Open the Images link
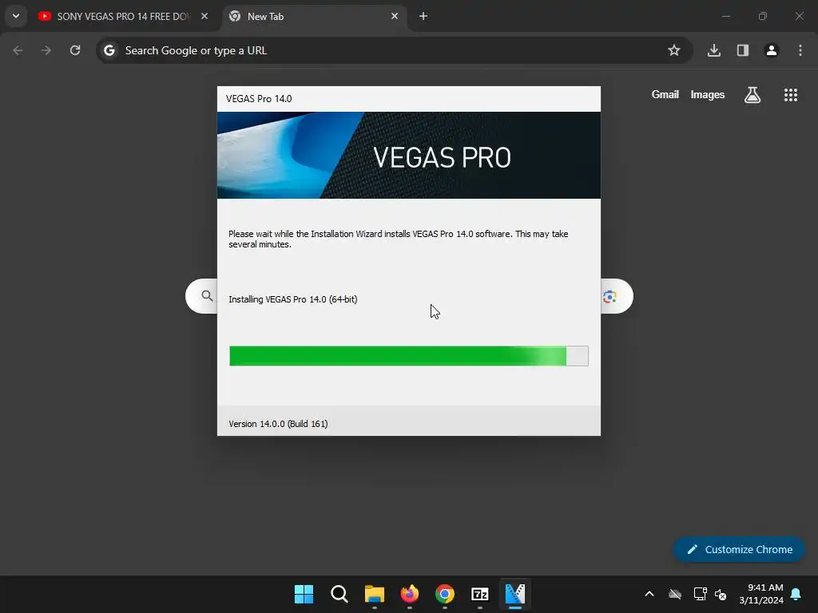This screenshot has height=613, width=818. tap(708, 94)
